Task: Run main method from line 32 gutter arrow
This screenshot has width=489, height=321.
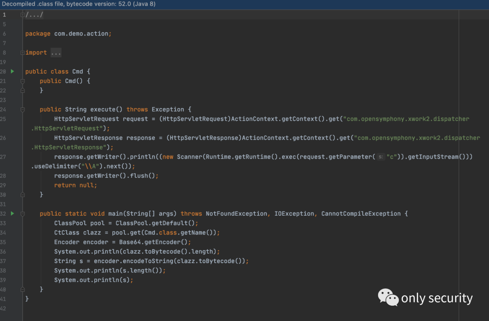Action: pyautogui.click(x=13, y=213)
